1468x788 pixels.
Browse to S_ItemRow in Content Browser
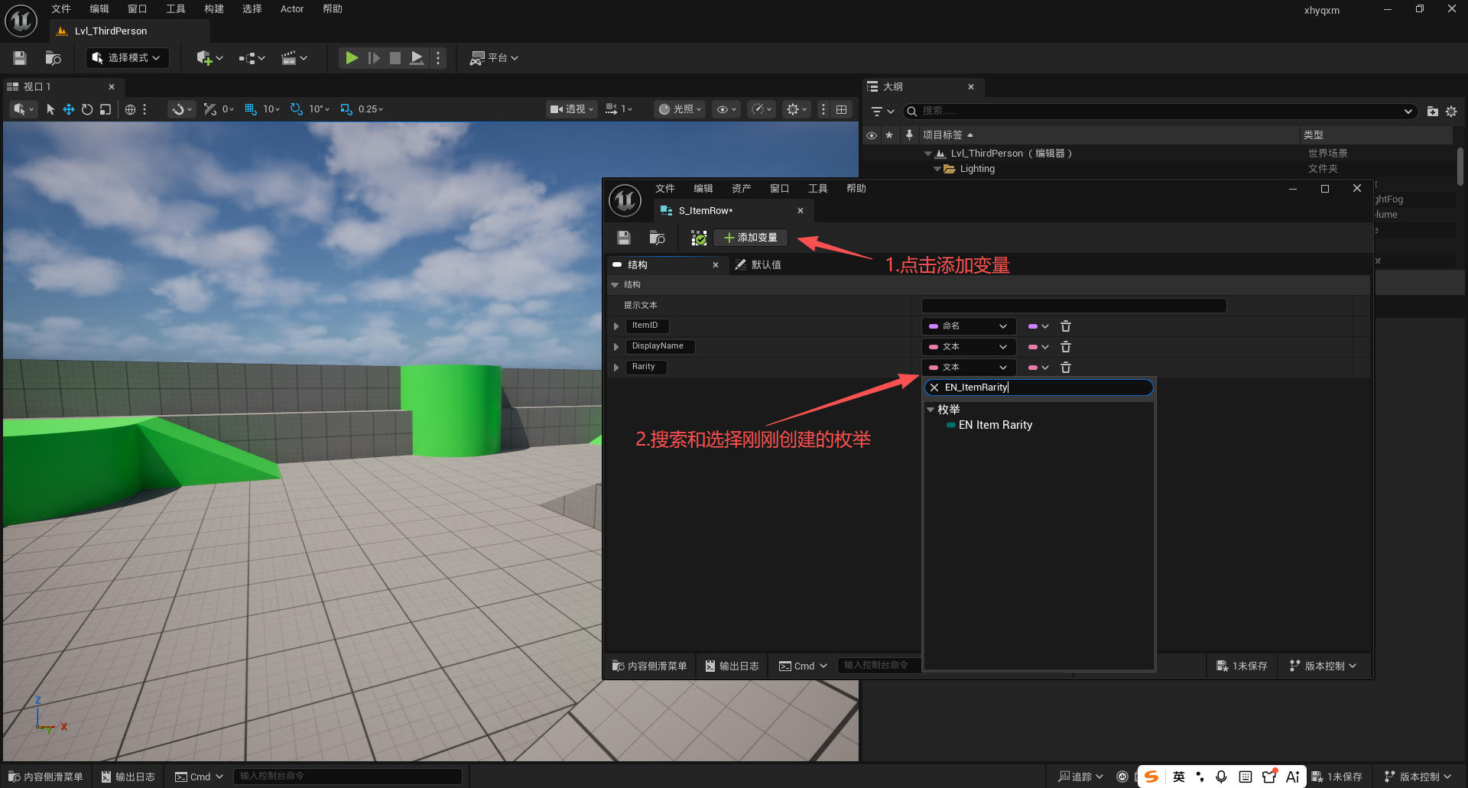657,238
